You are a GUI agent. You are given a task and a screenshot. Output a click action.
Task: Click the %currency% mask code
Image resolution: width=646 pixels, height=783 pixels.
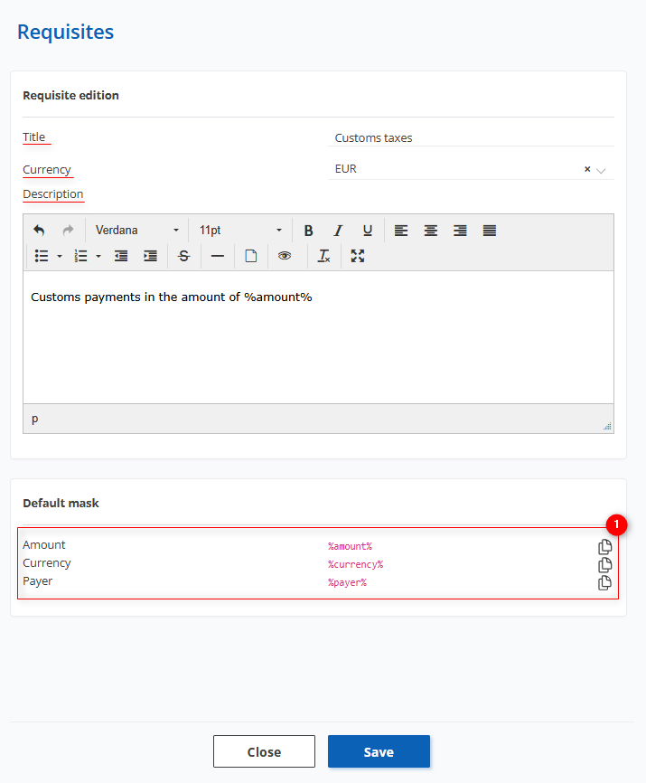(355, 564)
